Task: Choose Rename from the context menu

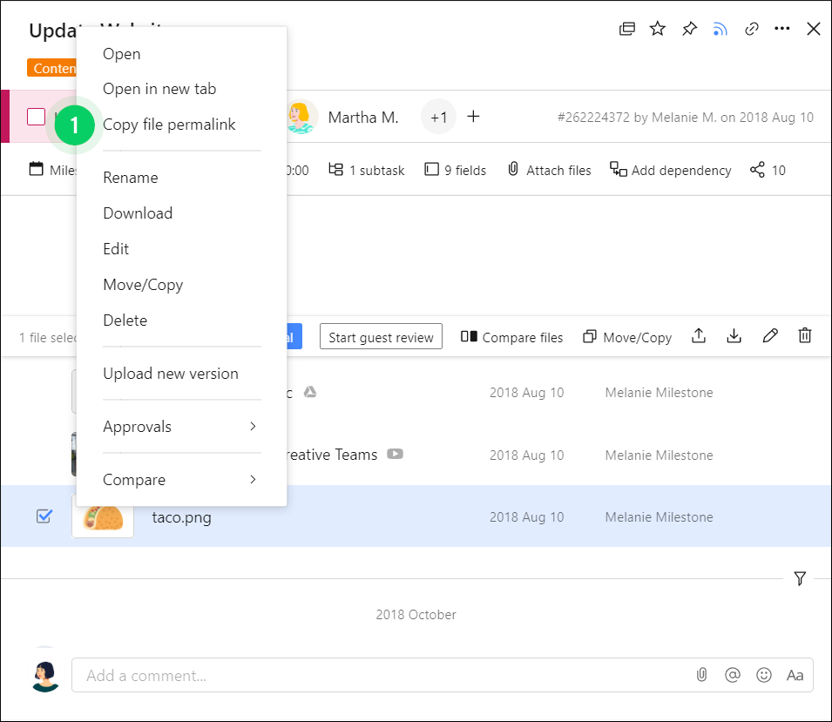Action: [x=130, y=177]
